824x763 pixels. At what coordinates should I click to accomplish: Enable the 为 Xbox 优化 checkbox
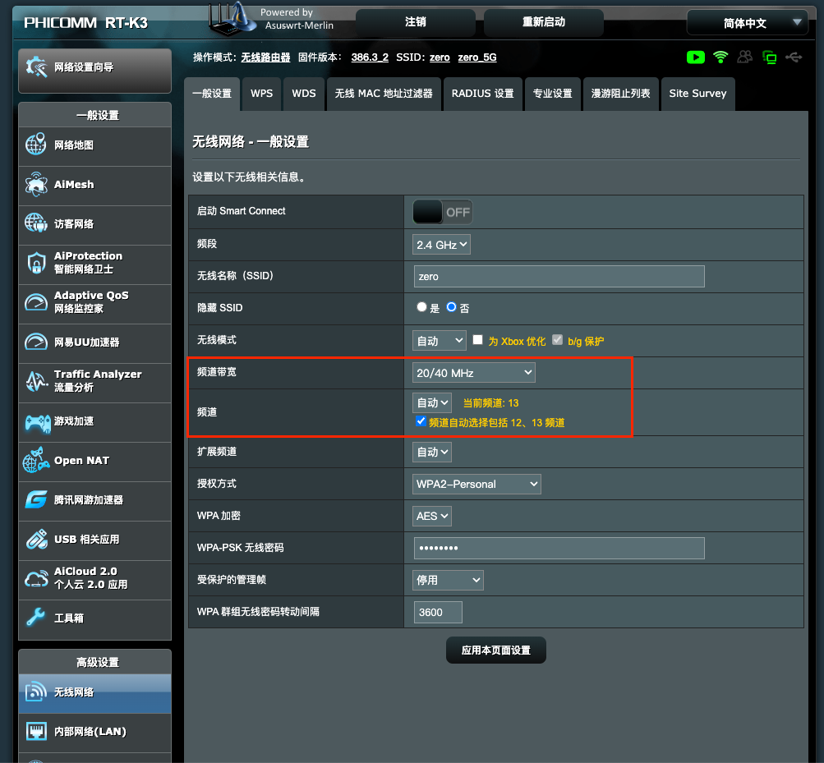point(478,340)
